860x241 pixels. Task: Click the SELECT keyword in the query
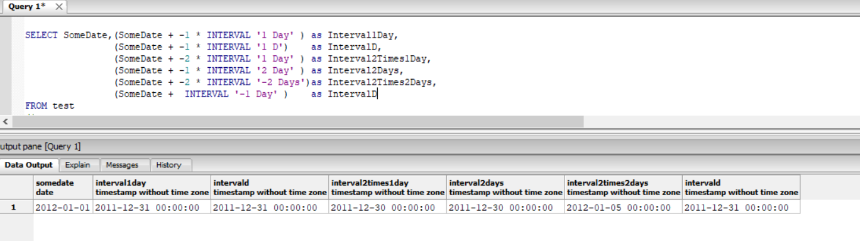coord(41,35)
